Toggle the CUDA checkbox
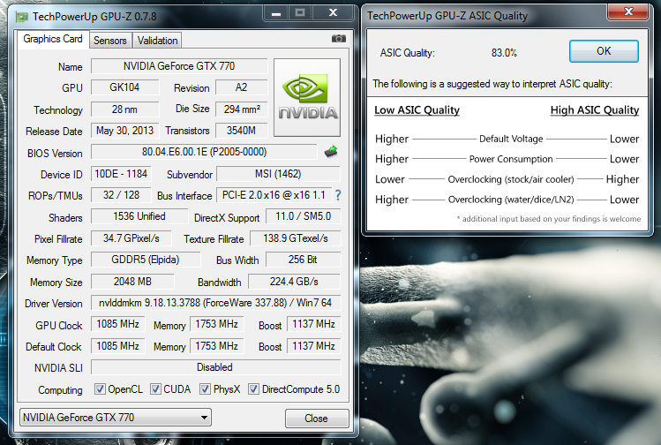 click(x=155, y=388)
